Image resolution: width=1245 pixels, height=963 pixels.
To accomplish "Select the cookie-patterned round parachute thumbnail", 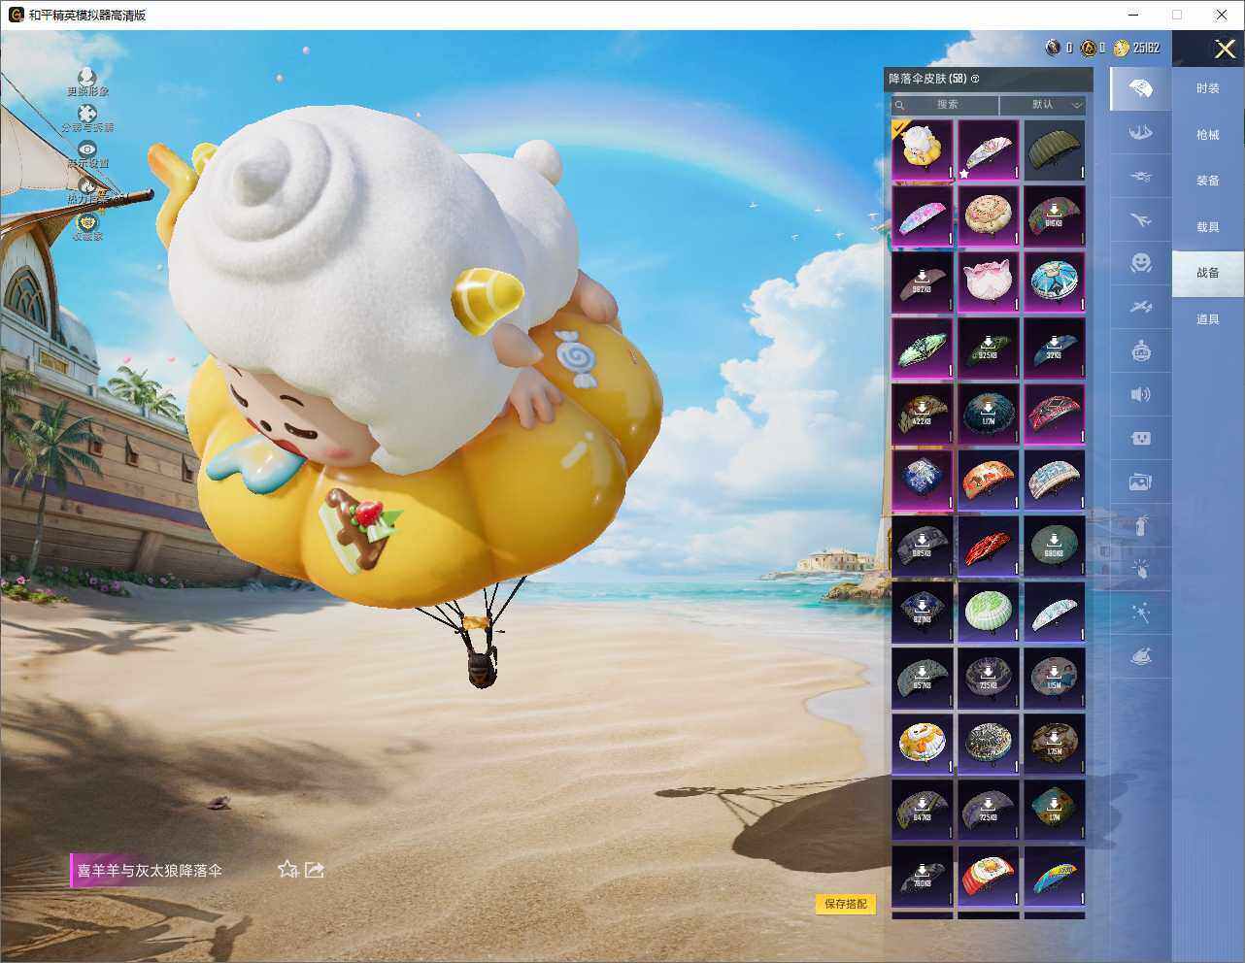I will coord(989,216).
